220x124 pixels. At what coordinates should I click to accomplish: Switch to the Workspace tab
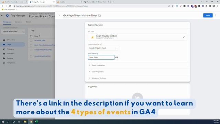[x=7, y=22]
